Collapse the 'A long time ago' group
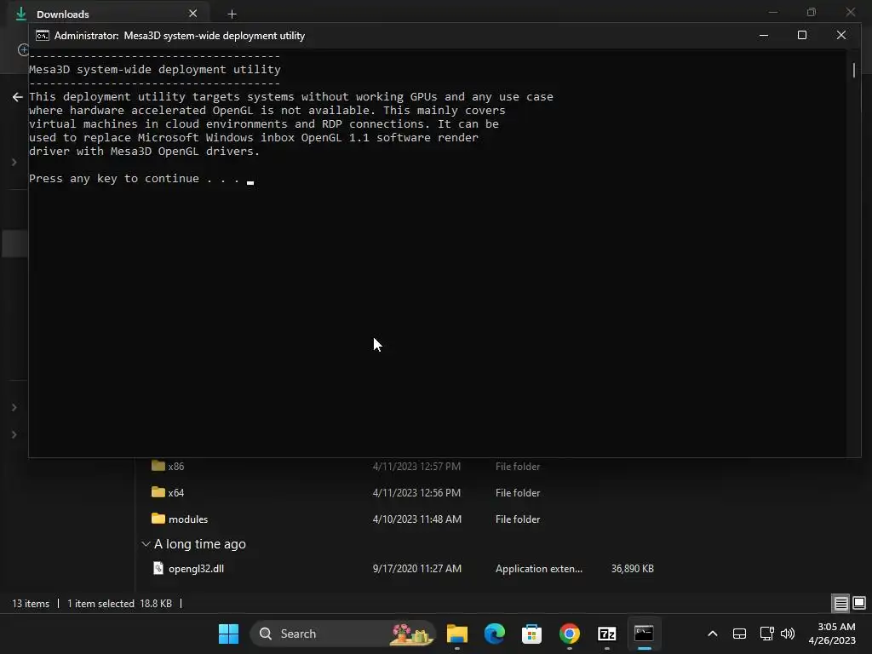Image resolution: width=872 pixels, height=654 pixels. tap(146, 544)
